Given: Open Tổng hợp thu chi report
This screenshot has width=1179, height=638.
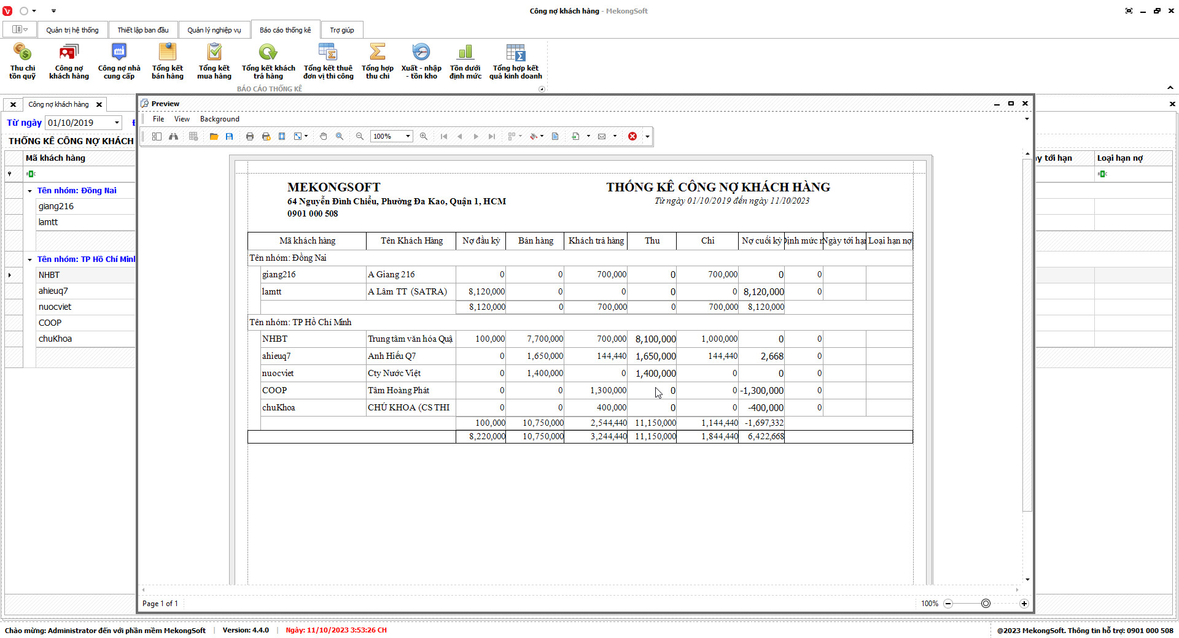Looking at the screenshot, I should click(377, 61).
